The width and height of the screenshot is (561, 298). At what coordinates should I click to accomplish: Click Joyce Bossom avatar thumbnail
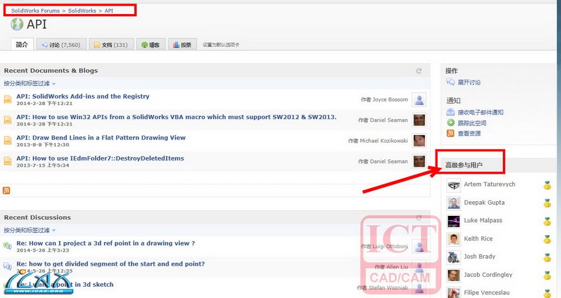click(419, 100)
